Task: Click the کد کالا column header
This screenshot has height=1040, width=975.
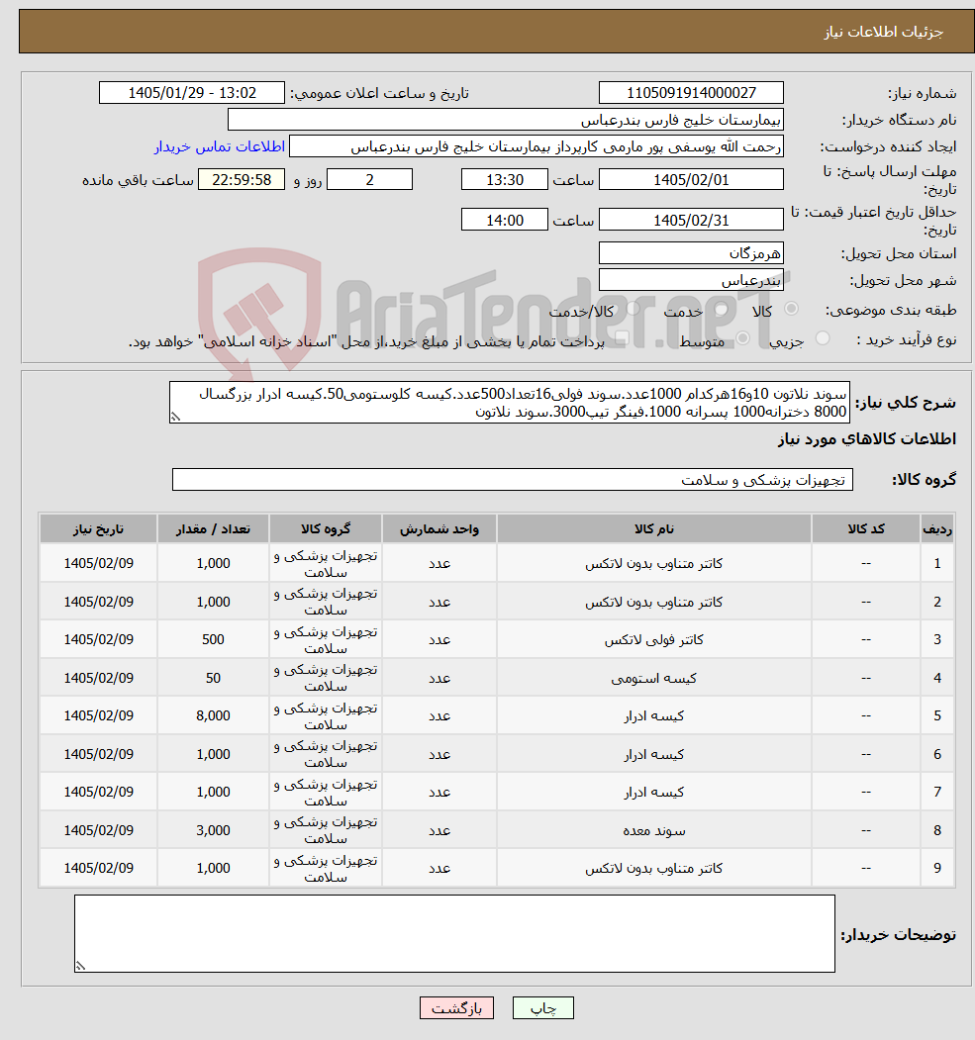Action: coord(866,529)
